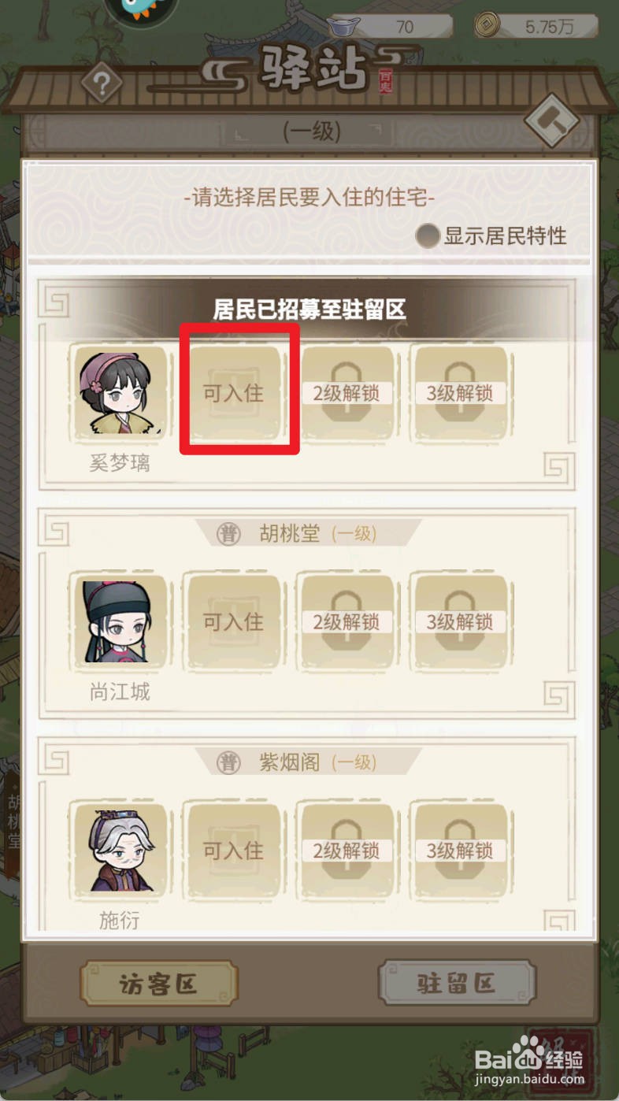Select resident 施衍's portrait

coord(120,850)
